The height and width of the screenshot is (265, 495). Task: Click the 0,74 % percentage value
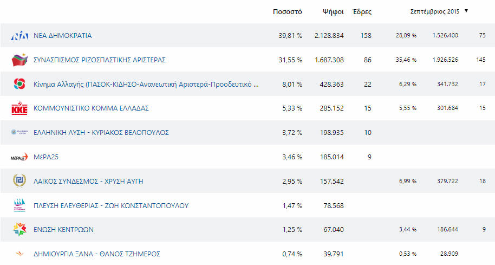pyautogui.click(x=292, y=254)
